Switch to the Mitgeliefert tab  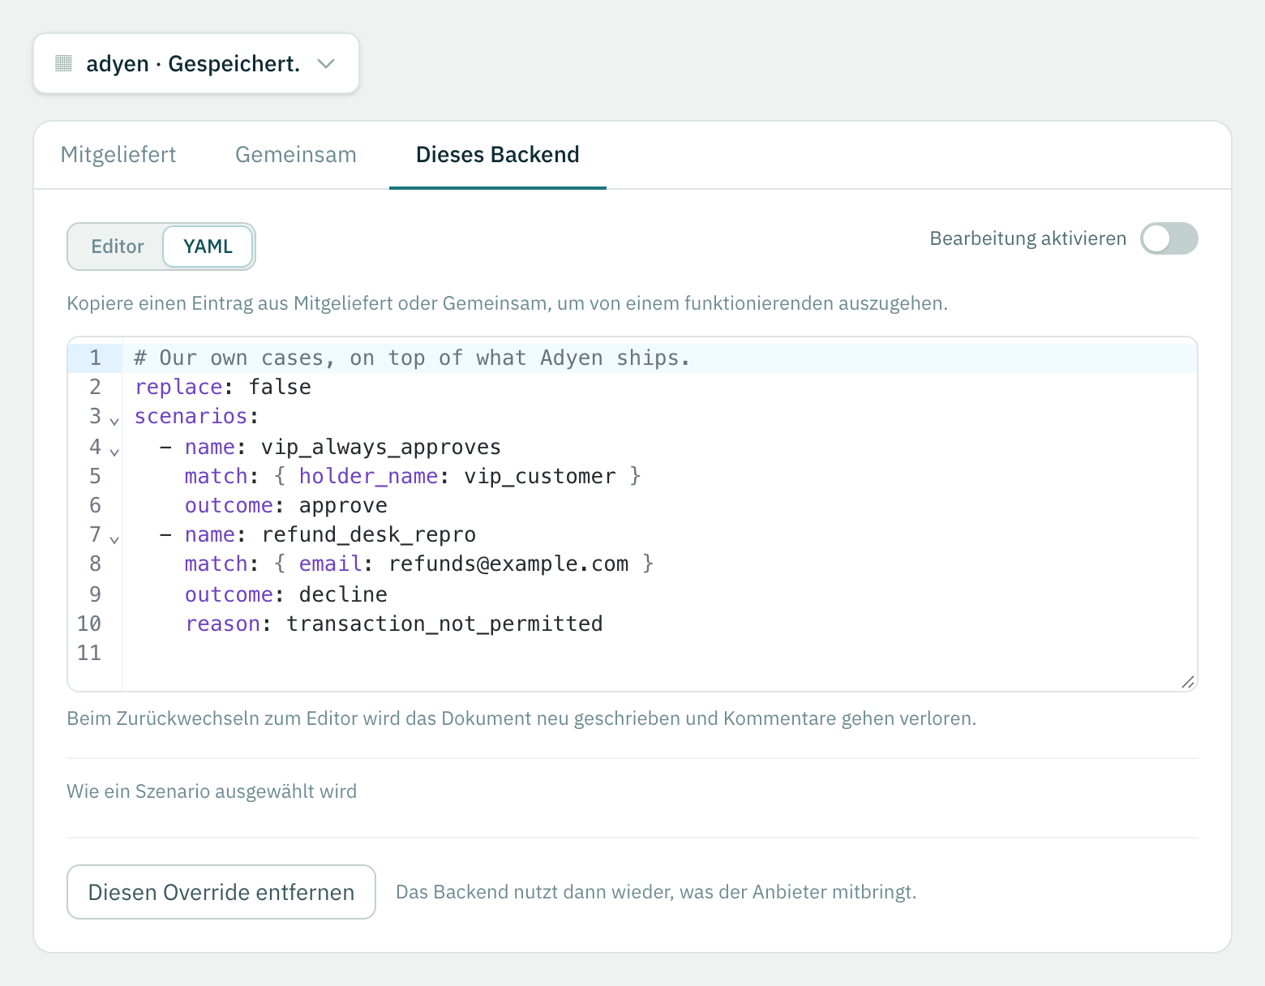click(x=118, y=155)
